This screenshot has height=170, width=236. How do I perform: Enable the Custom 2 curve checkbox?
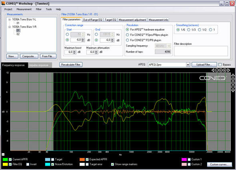click(189, 164)
